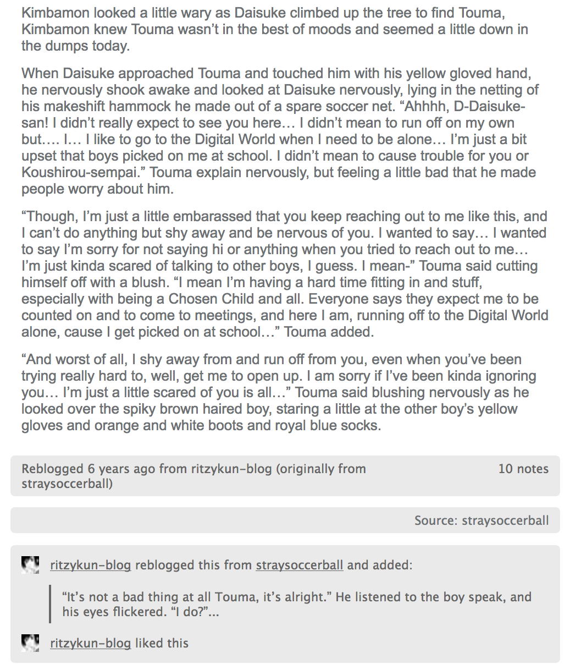570x664 pixels.
Task: Click the name 'Koushirou-sempai' in the story text
Action: (82, 172)
